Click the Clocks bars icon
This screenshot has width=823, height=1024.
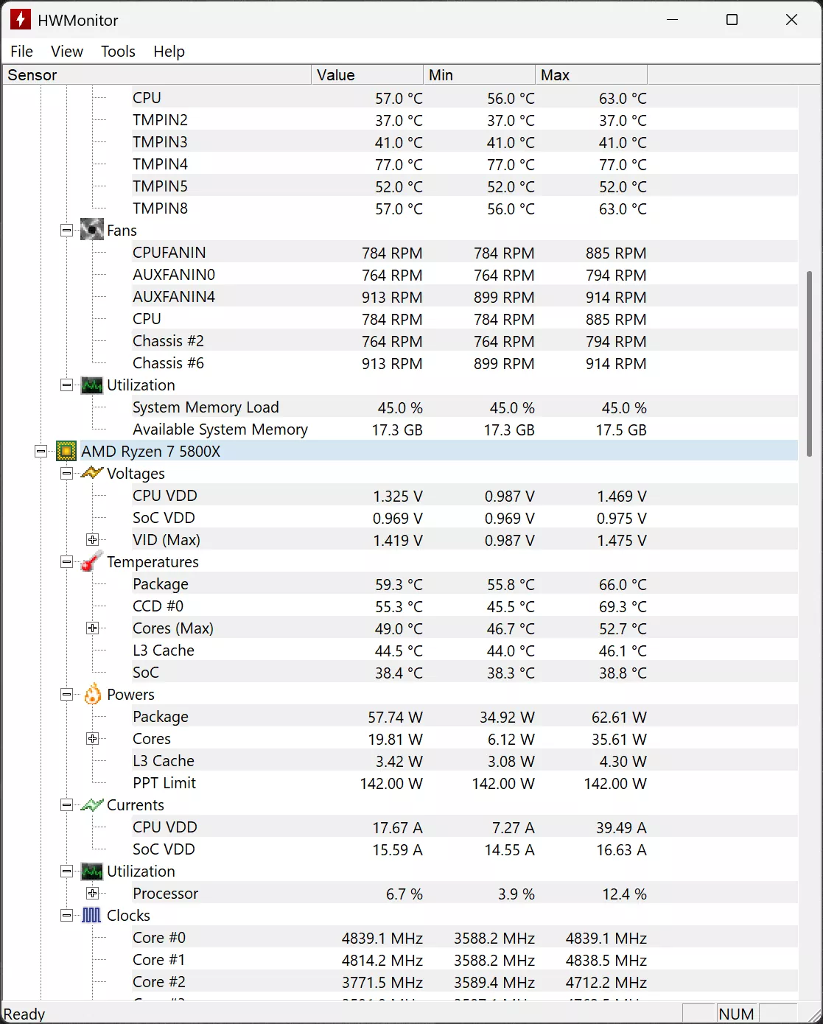coord(92,915)
